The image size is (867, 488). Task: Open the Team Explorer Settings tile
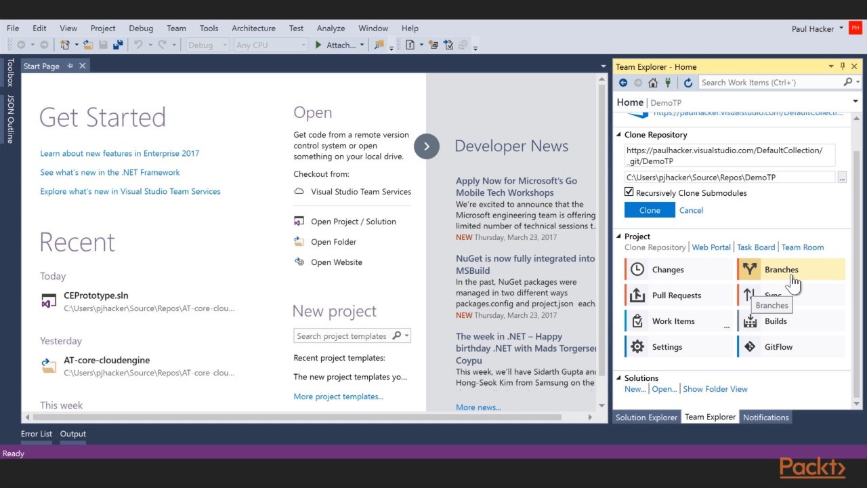pos(679,346)
